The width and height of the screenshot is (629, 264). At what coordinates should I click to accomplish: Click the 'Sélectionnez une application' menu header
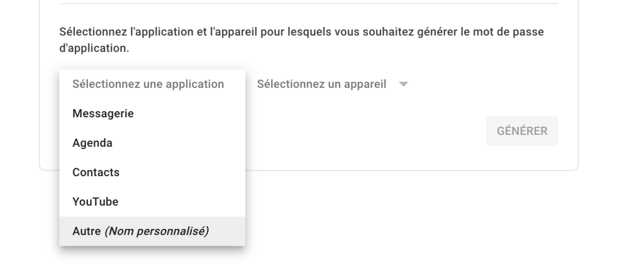point(148,84)
